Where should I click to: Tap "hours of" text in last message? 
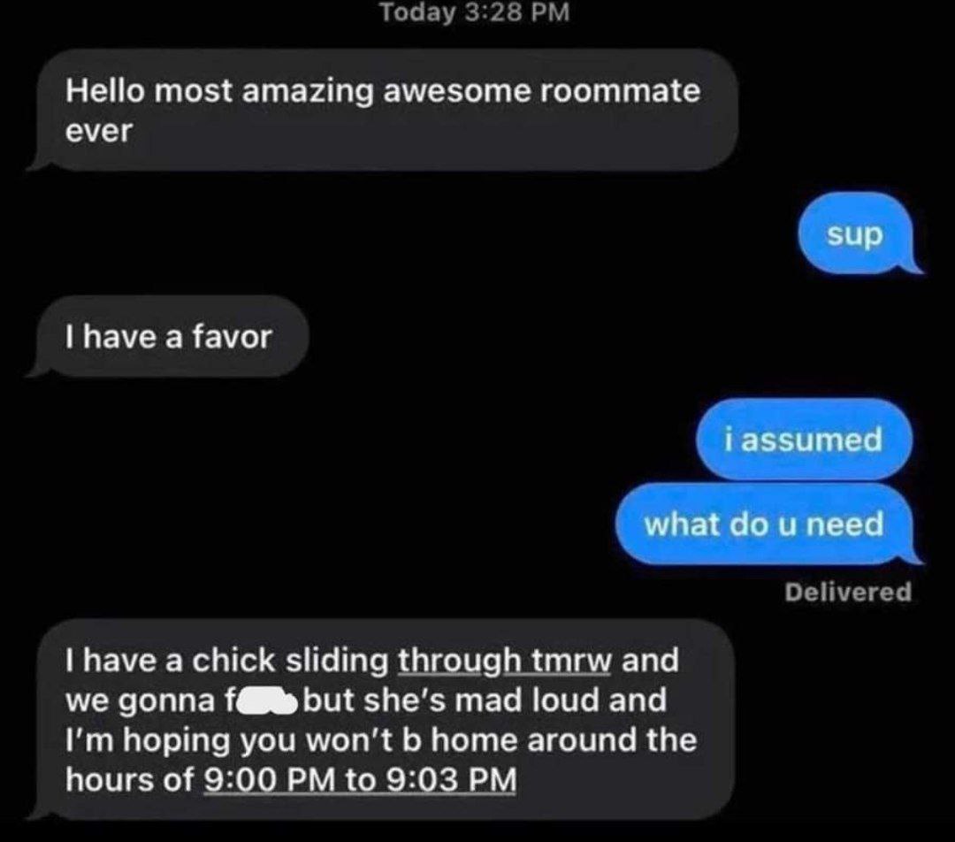click(129, 780)
